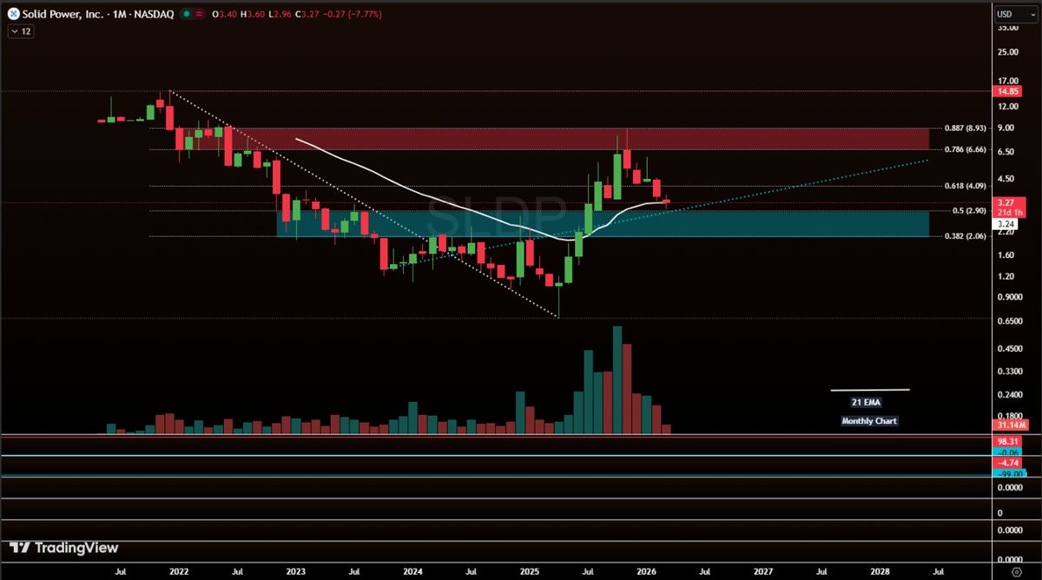Click the 1.60 price scale label
1042x580 pixels.
pos(1006,254)
